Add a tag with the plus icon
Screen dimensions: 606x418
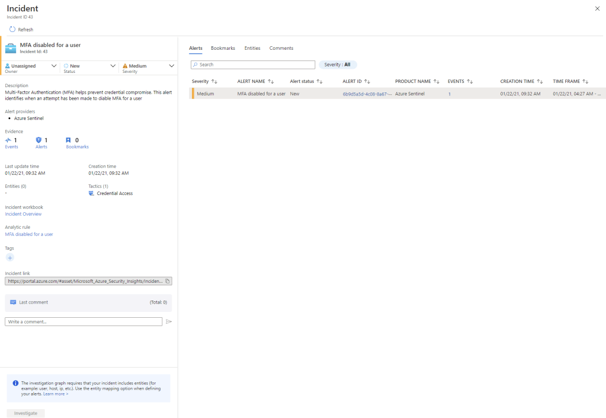point(9,257)
